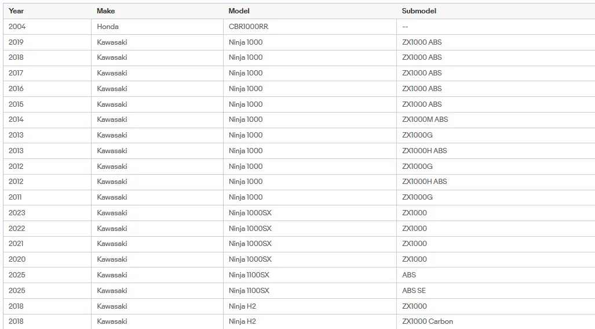Select Ninja 1000SX in the 2021 row
Image resolution: width=595 pixels, height=329 pixels.
[x=250, y=243]
